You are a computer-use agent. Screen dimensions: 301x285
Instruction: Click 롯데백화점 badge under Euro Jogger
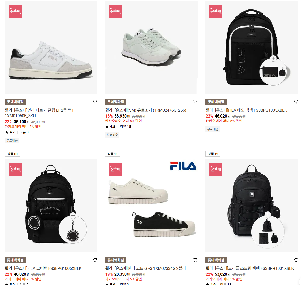coord(116,102)
